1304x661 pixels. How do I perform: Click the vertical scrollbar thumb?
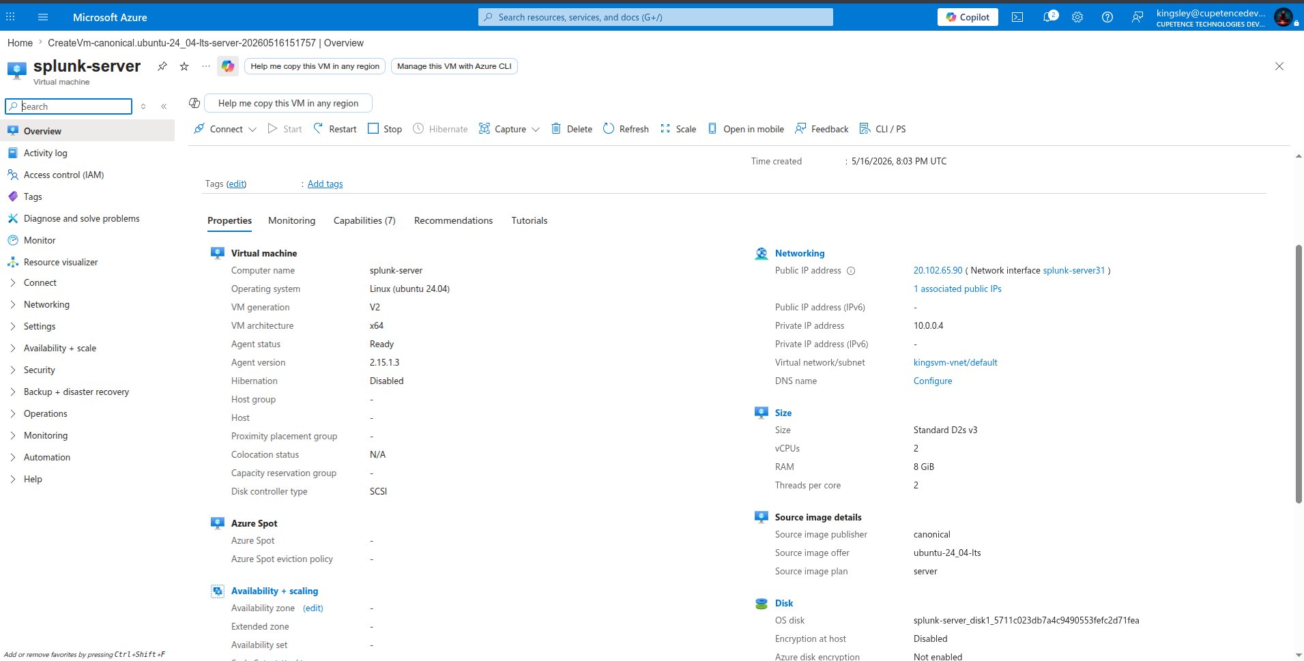tap(1299, 374)
